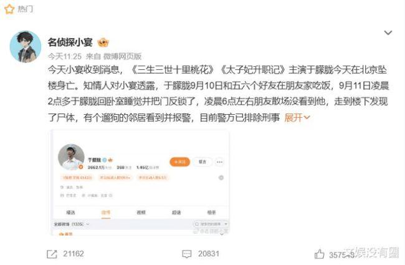Open the 全部微博 (1335) filter dropdown
The image size is (405, 265).
click(x=71, y=224)
